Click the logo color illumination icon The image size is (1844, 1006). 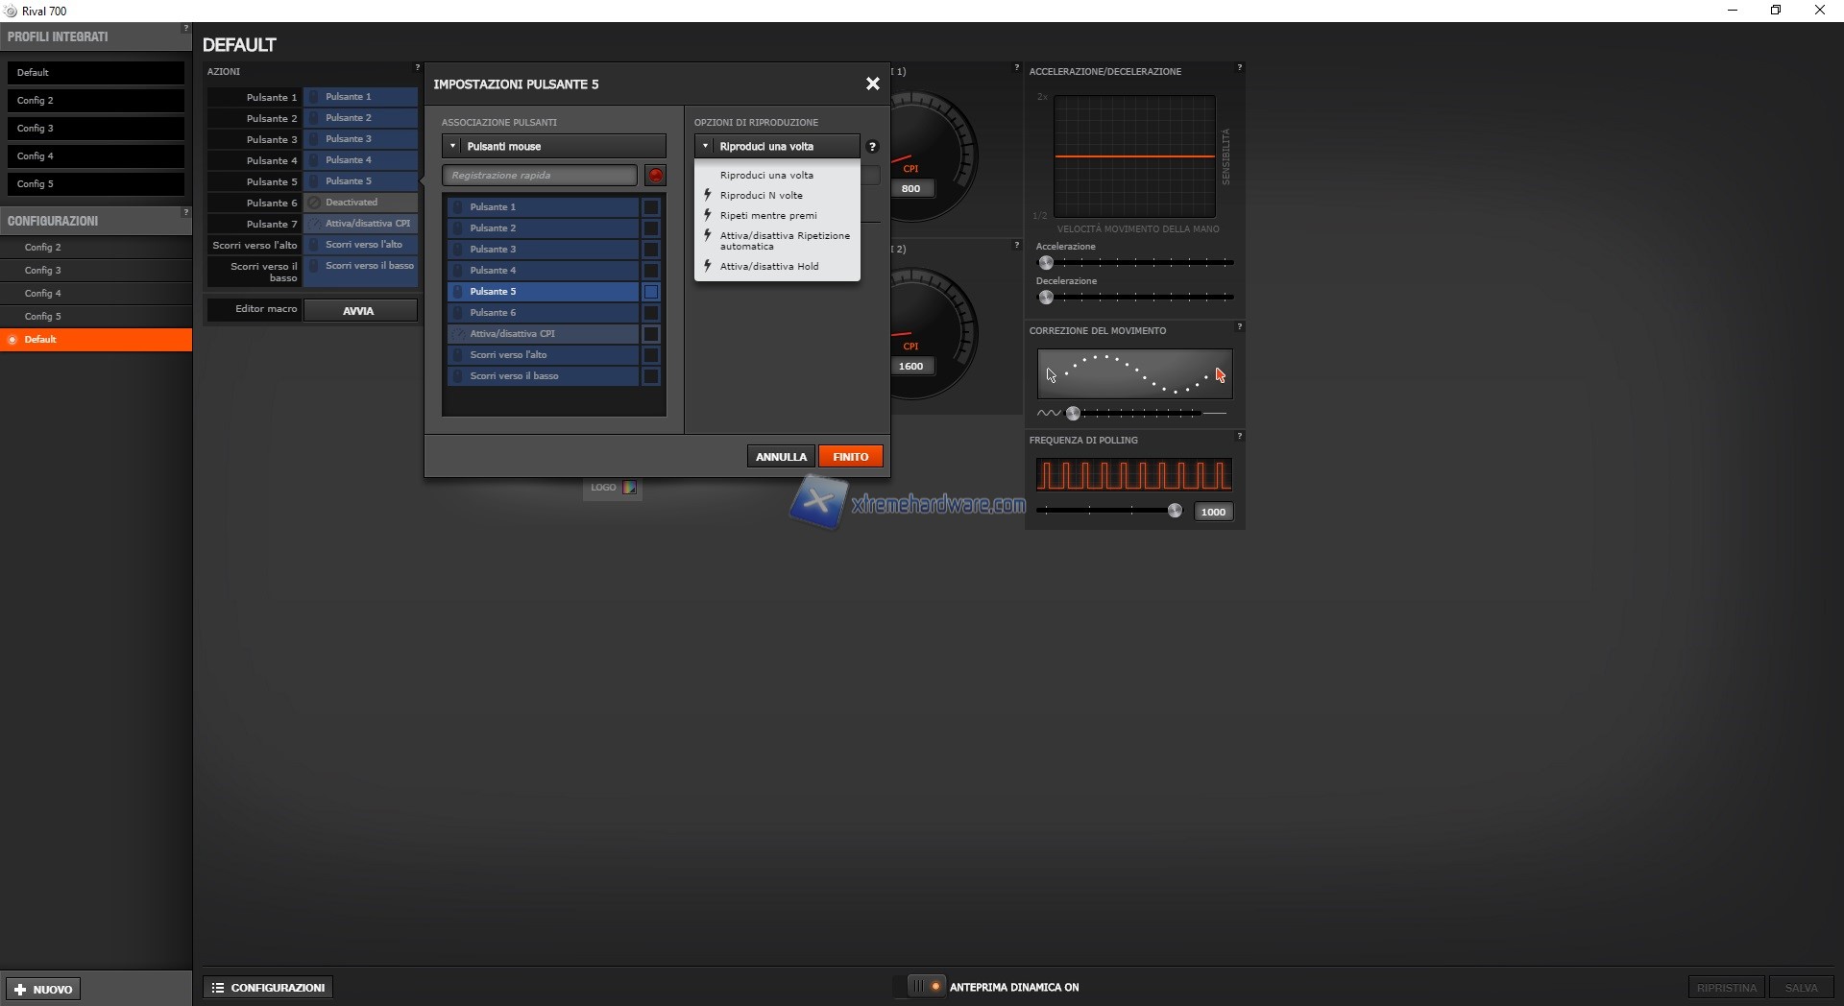[x=629, y=488]
